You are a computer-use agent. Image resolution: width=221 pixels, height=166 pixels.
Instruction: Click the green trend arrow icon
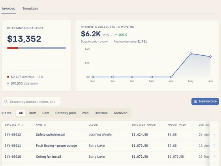tap(116, 35)
